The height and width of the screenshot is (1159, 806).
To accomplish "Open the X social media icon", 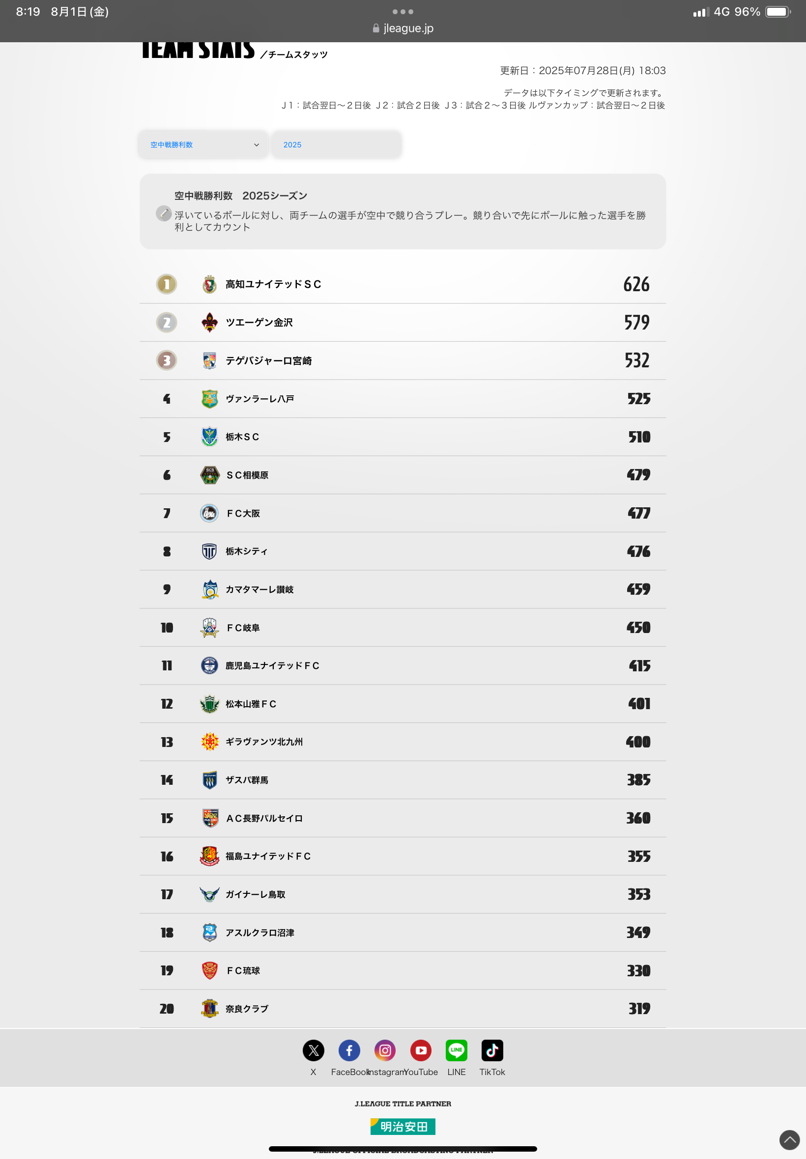I will (313, 1050).
